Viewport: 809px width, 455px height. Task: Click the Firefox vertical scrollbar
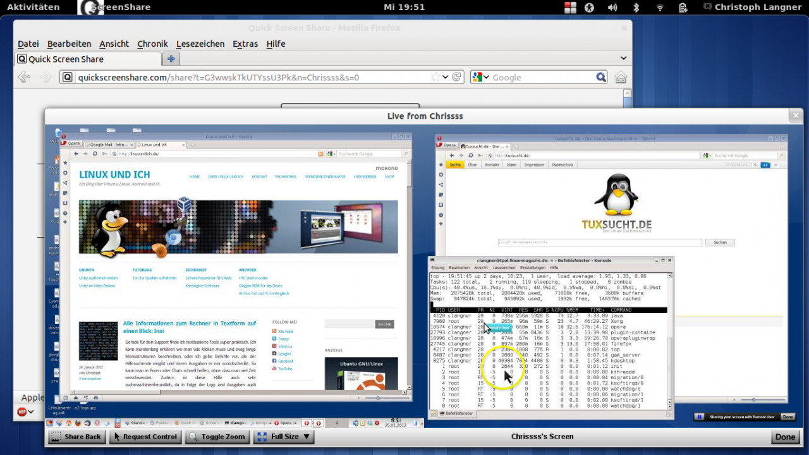[x=627, y=99]
